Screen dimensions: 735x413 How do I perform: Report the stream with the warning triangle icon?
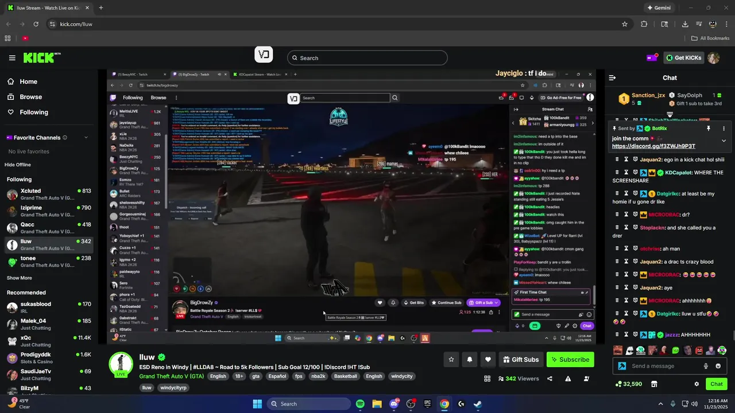click(568, 379)
